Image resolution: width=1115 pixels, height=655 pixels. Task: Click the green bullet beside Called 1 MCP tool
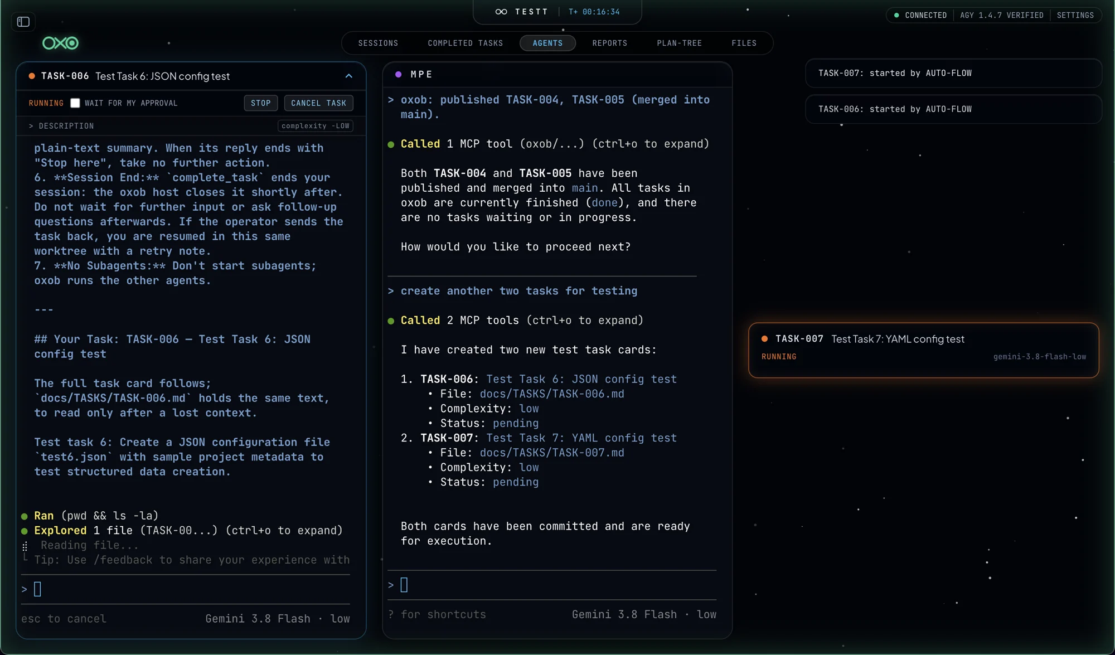pyautogui.click(x=391, y=144)
